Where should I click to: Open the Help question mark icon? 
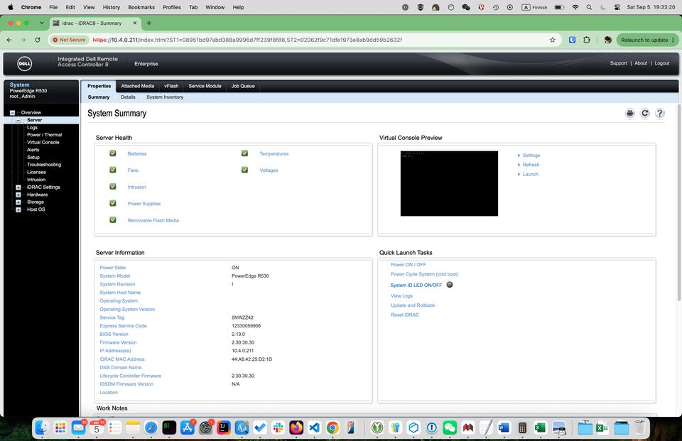pos(660,114)
